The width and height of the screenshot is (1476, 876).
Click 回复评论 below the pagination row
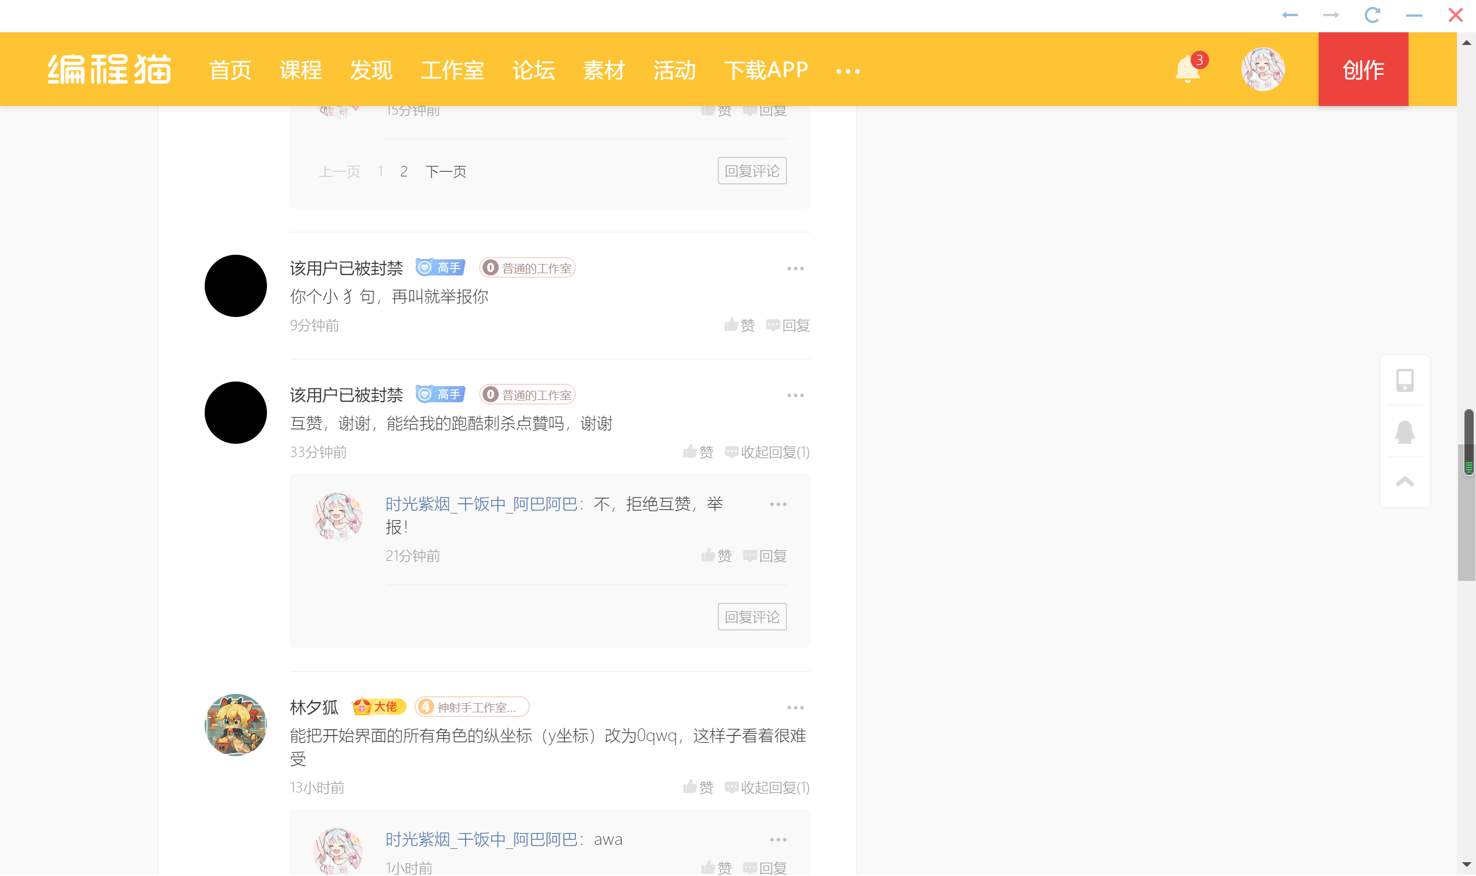[752, 171]
